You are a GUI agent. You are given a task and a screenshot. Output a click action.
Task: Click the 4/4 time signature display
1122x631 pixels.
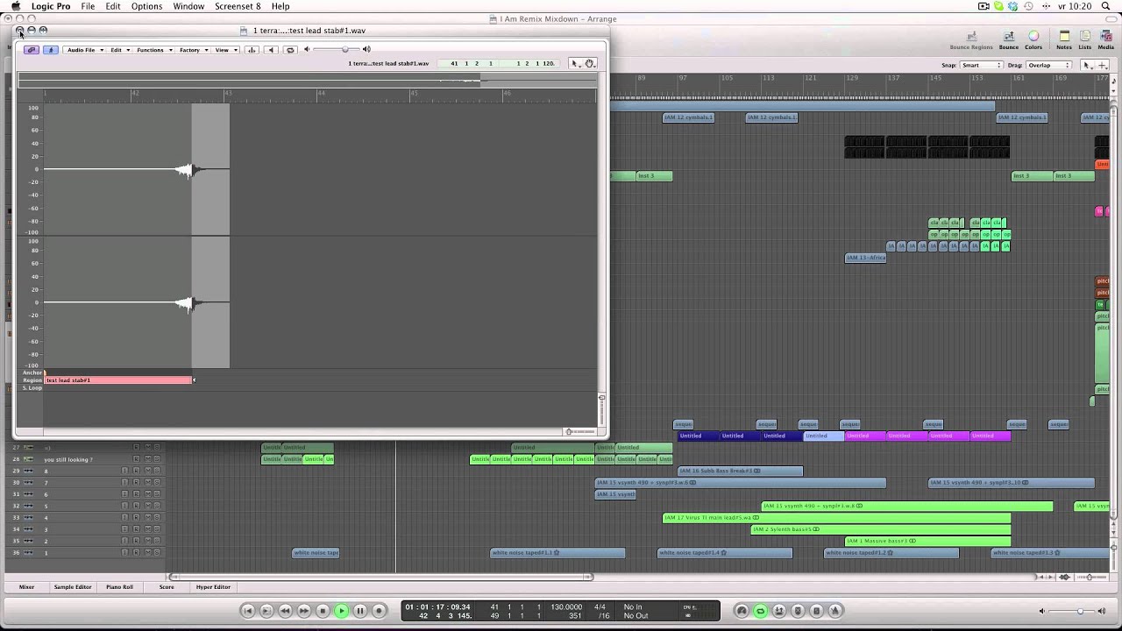600,606
